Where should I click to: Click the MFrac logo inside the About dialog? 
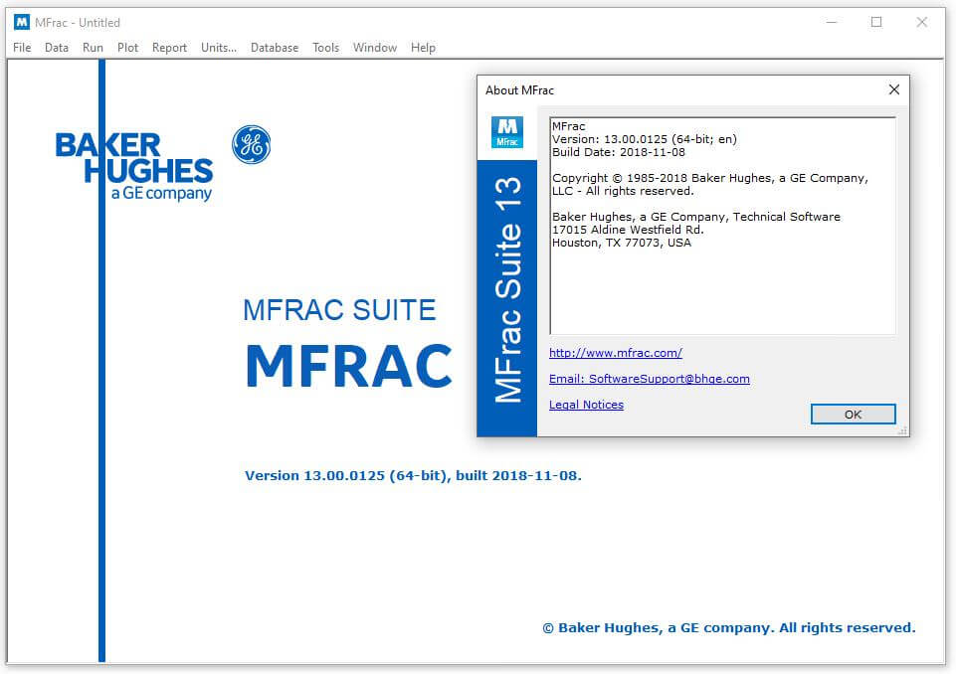tap(507, 130)
